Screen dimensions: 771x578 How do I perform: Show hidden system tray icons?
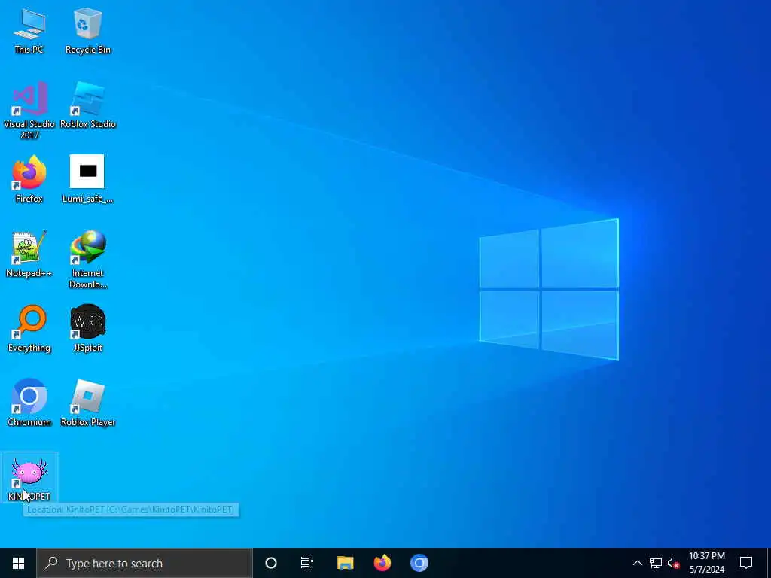(x=637, y=563)
